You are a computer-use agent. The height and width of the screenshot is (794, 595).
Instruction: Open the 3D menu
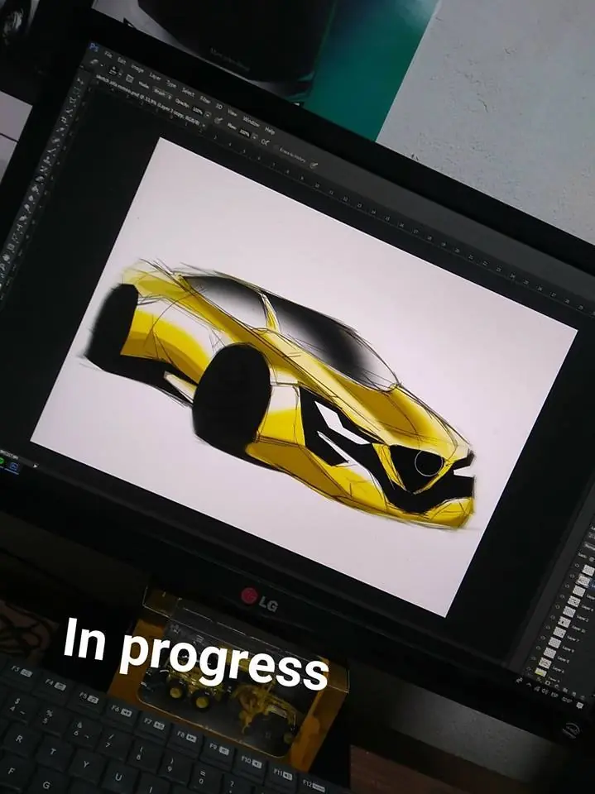pyautogui.click(x=219, y=106)
